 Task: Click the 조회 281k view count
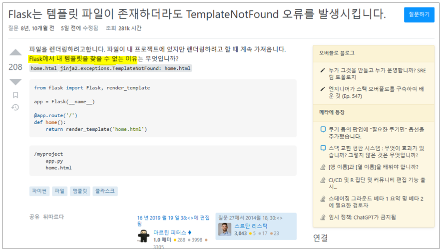pos(123,28)
